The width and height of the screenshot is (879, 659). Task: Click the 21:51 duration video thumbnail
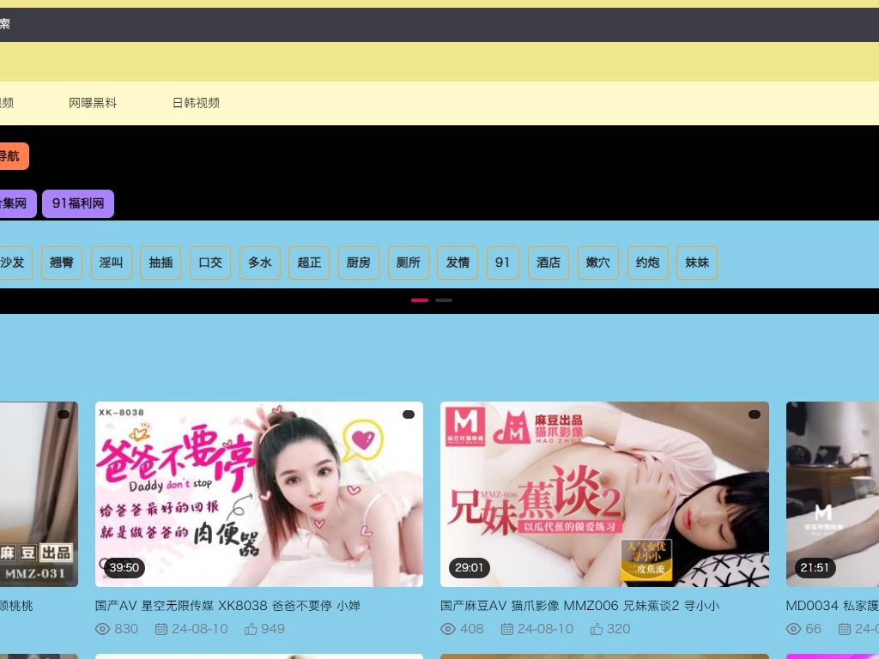pos(833,494)
